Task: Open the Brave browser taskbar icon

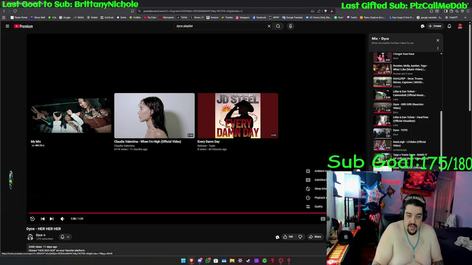Action: click(191, 261)
